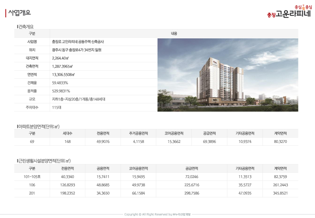Click the 계약면적 value 345.8521

(280, 193)
